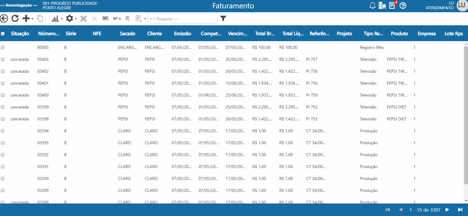The height and width of the screenshot is (216, 468).
Task: Click the "1 - 15 de 3397" pager text
Action: [x=425, y=210]
